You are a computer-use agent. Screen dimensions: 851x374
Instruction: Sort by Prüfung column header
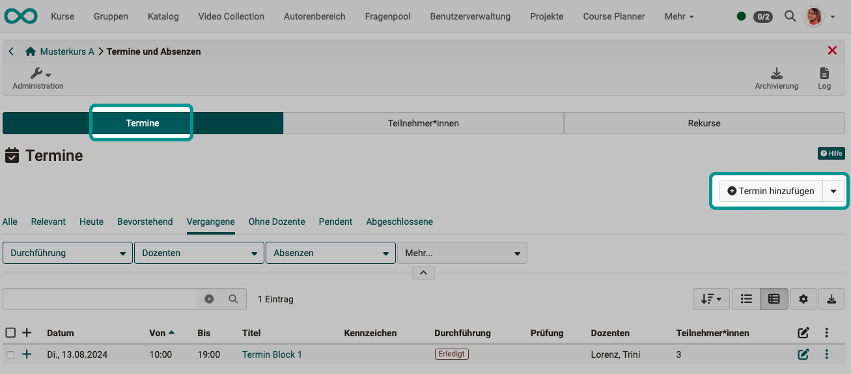[x=547, y=333]
